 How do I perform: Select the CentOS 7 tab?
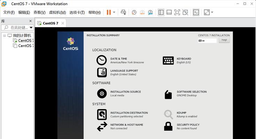51,23
